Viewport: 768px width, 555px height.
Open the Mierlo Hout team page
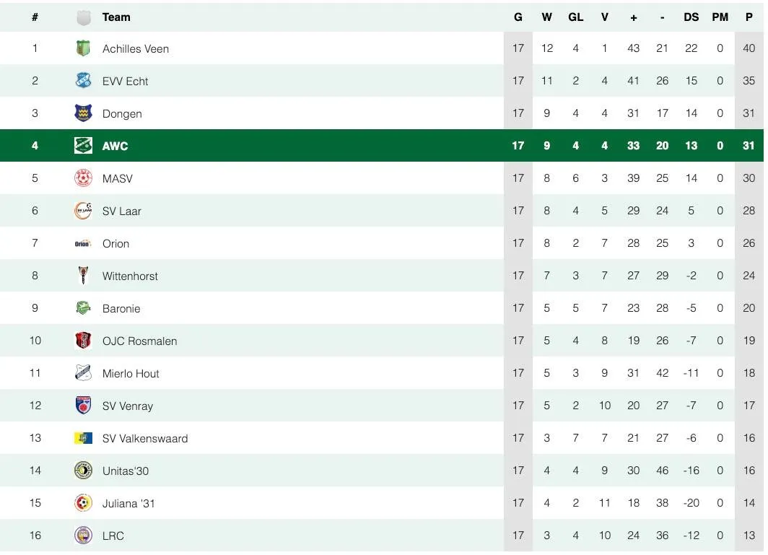[131, 373]
